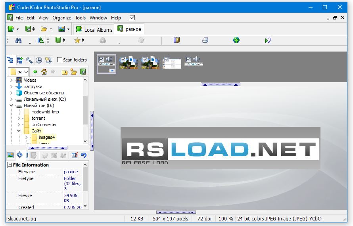Click the picture preview tab icon in info panel

[x=10, y=155]
